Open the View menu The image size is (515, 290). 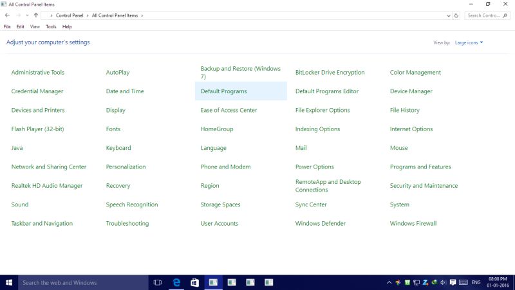point(35,26)
